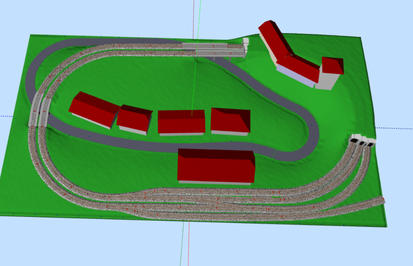The image size is (413, 266).
Task: Select the tall tower building with red roof
Action: point(331,73)
